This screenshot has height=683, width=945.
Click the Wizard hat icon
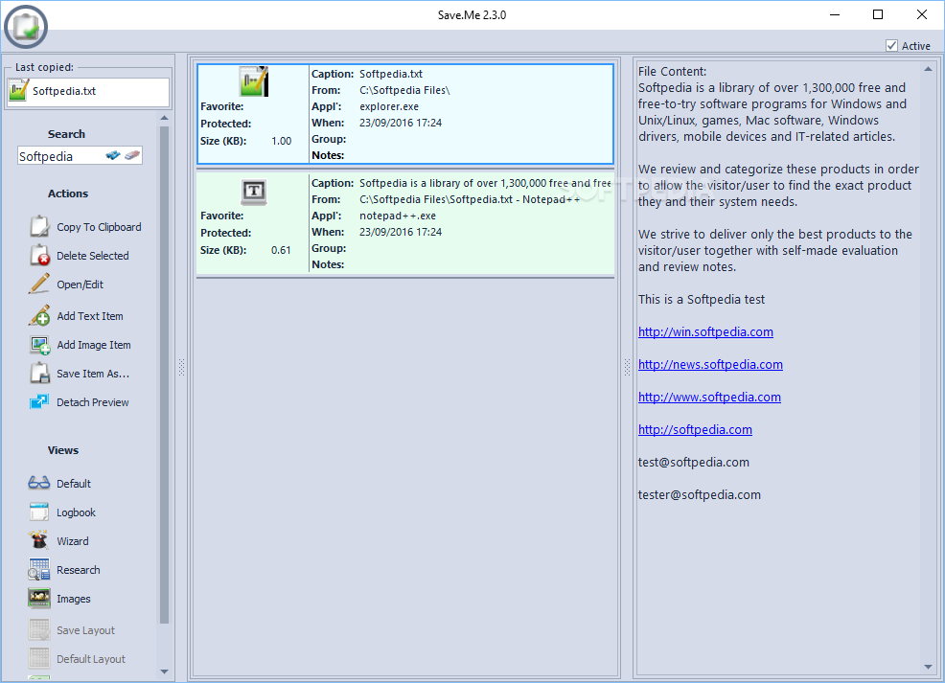39,540
